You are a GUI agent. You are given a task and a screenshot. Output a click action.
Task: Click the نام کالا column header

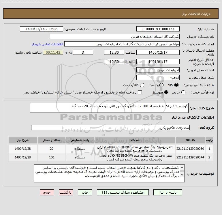[135, 140]
